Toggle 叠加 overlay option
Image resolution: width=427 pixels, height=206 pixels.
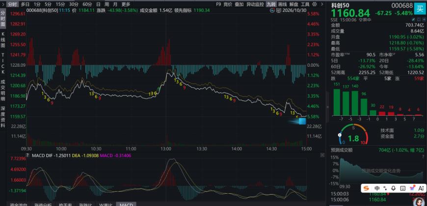[240, 4]
